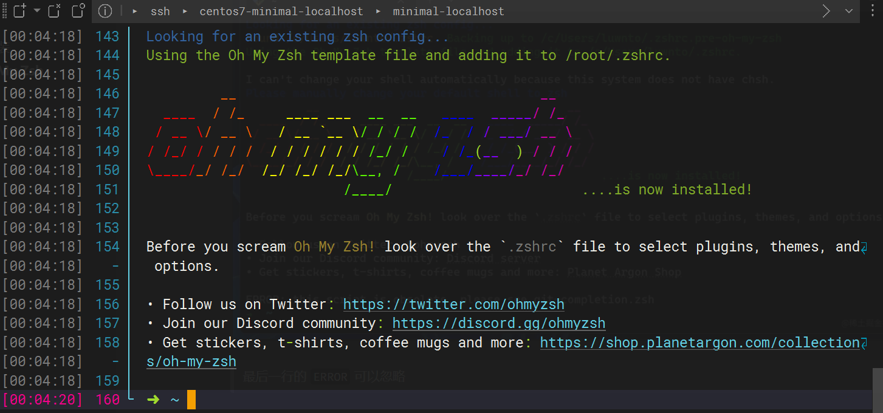Image resolution: width=883 pixels, height=413 pixels.
Task: Select the minimal-localhost breadcrumb entry
Action: click(448, 10)
